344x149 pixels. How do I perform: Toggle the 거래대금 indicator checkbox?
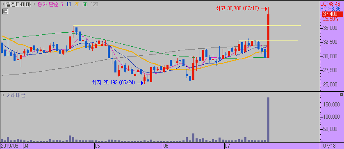[2, 95]
